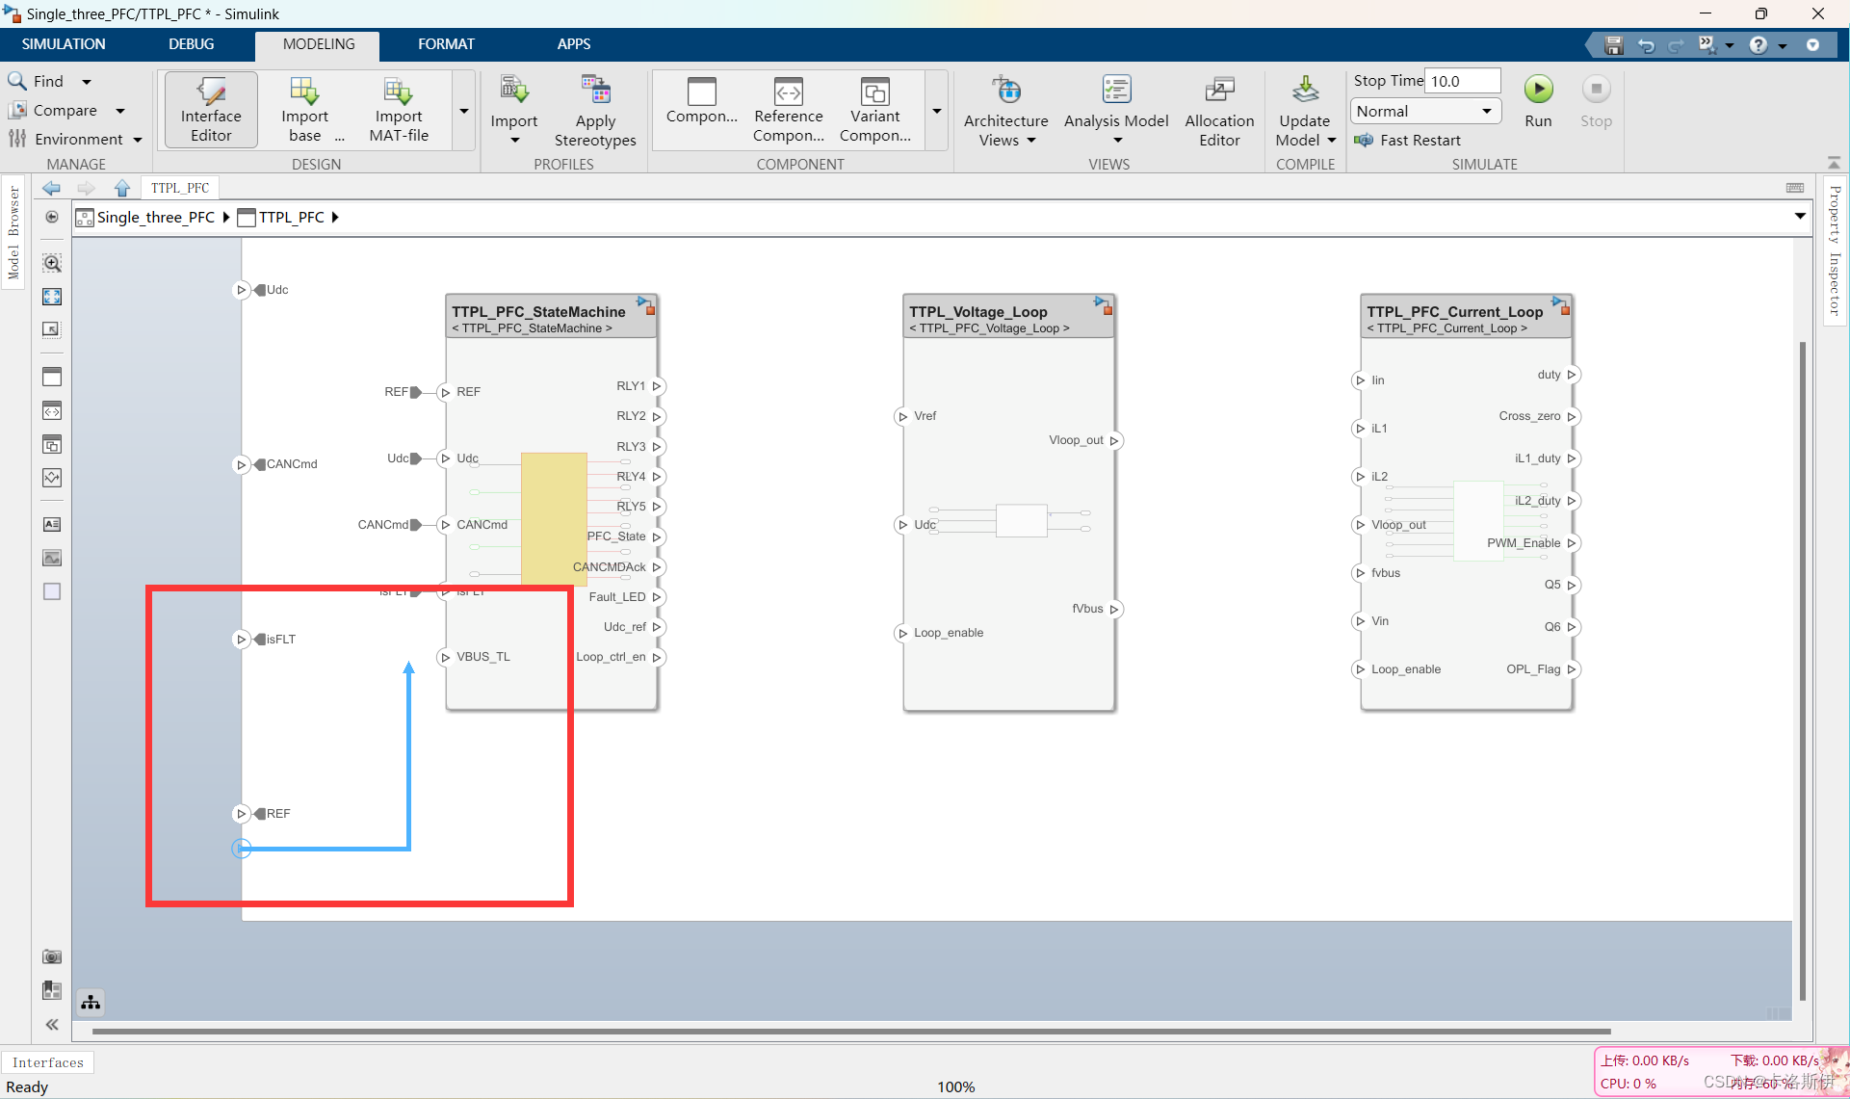Image resolution: width=1850 pixels, height=1099 pixels.
Task: Open the Allocation Editor
Action: (x=1219, y=110)
